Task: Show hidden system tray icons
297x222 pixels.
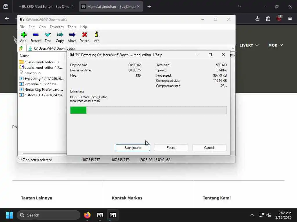Action: click(x=252, y=215)
